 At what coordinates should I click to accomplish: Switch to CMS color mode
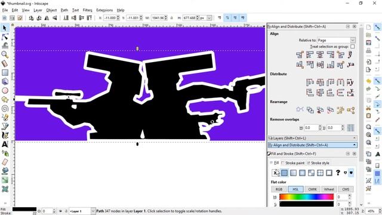click(346, 189)
